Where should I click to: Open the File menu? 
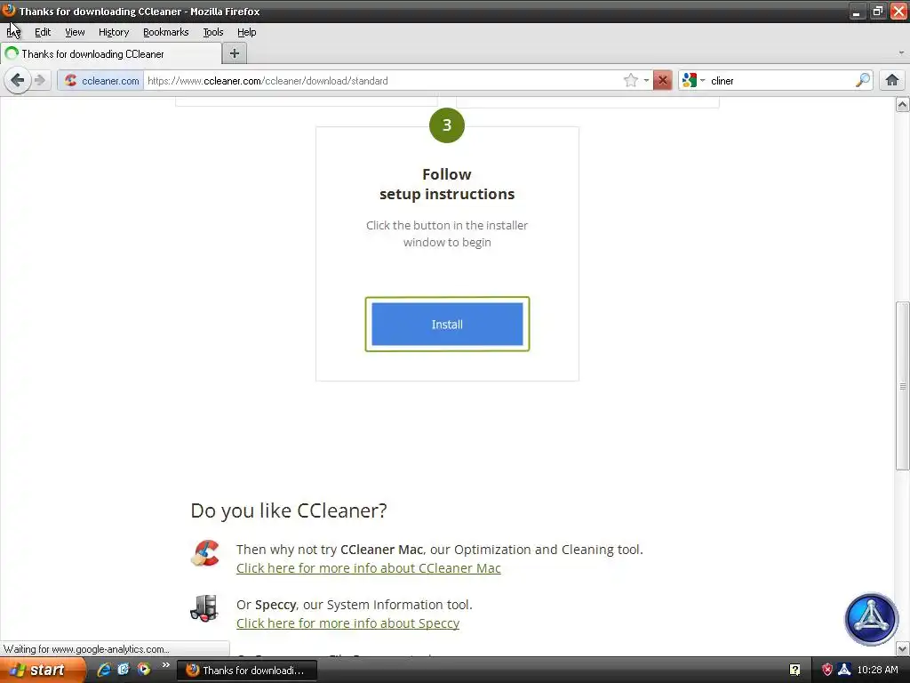click(x=13, y=32)
